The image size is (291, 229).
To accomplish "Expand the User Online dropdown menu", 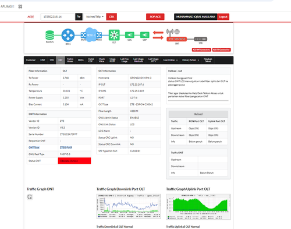I will click(171, 60).
